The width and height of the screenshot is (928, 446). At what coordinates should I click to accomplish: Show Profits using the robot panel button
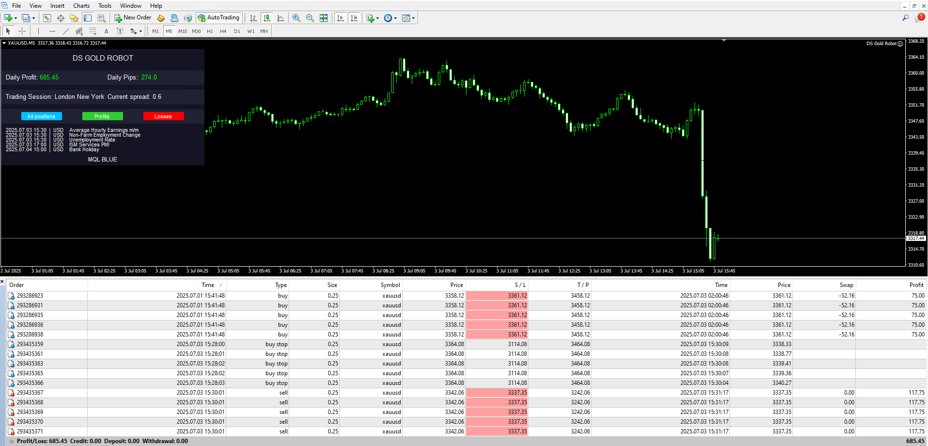(102, 116)
